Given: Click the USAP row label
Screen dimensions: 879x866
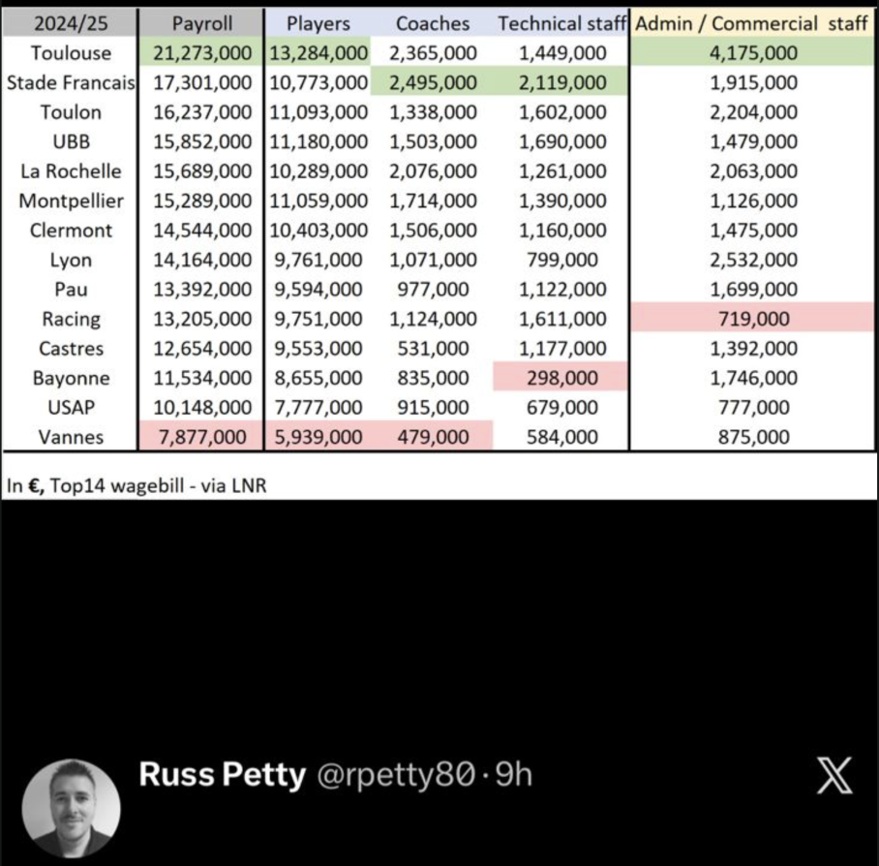Looking at the screenshot, I should (x=70, y=408).
